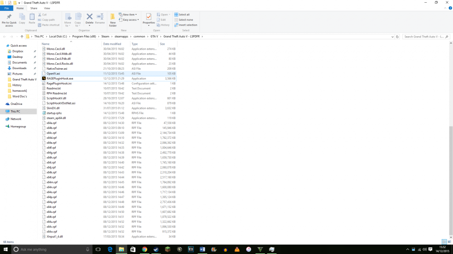This screenshot has width=453, height=254.
Task: Click the volume icon in system tray
Action: [424, 249]
